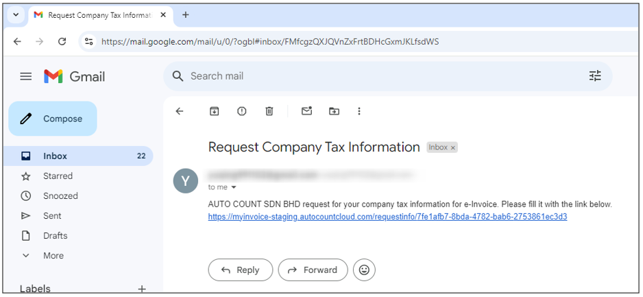Screen dimensions: 643x297
Task: Open the tab search dropdown in Chrome
Action: coord(16,15)
